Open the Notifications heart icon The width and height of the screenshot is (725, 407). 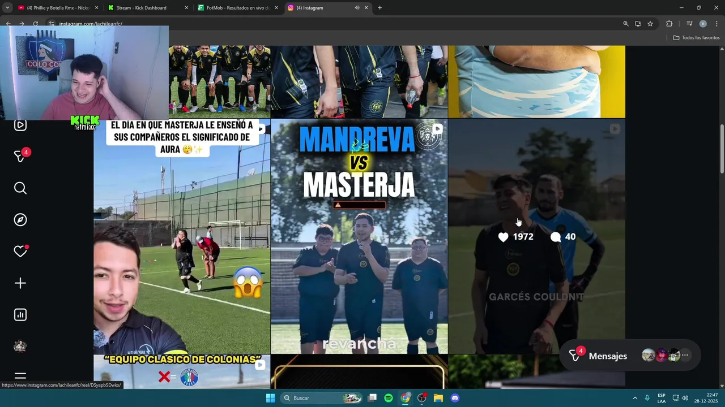click(20, 252)
